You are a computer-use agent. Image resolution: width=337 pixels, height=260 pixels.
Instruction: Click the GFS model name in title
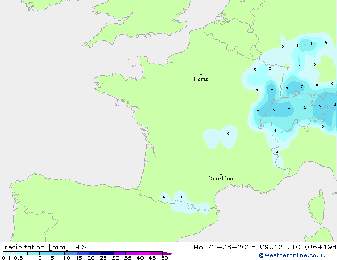coord(80,247)
